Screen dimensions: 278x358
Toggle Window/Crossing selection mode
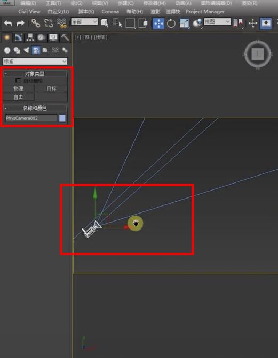coord(143,24)
